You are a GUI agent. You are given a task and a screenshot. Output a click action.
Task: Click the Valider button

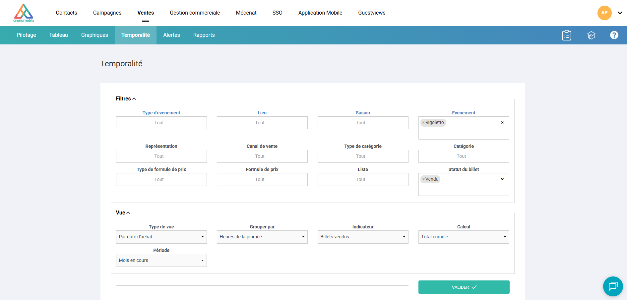click(x=464, y=287)
